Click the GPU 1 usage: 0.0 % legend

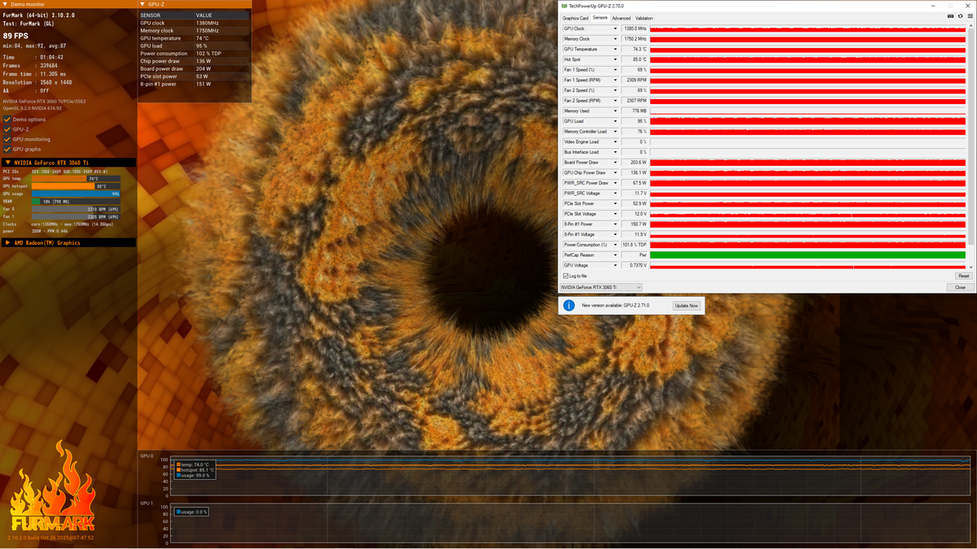click(191, 512)
